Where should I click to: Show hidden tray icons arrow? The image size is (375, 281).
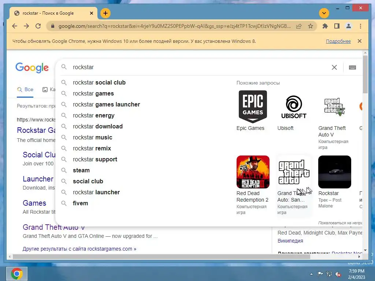311,274
